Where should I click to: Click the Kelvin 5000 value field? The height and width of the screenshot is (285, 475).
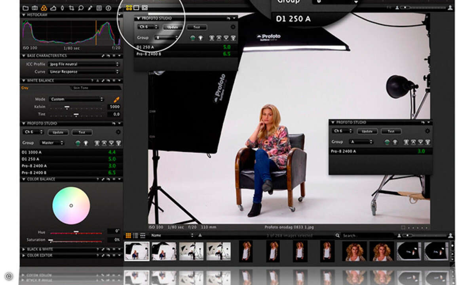click(114, 107)
